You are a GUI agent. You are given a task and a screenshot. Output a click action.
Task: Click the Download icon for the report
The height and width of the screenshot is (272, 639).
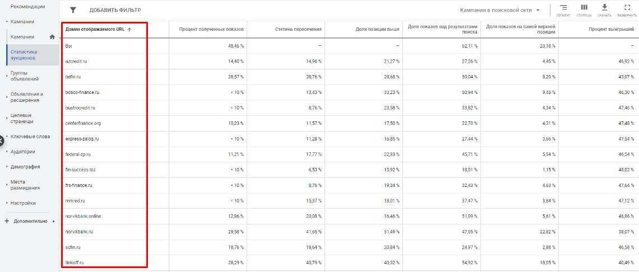coord(604,8)
